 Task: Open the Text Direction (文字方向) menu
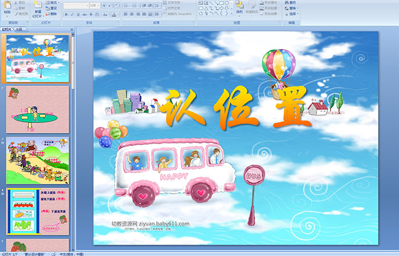(x=172, y=2)
